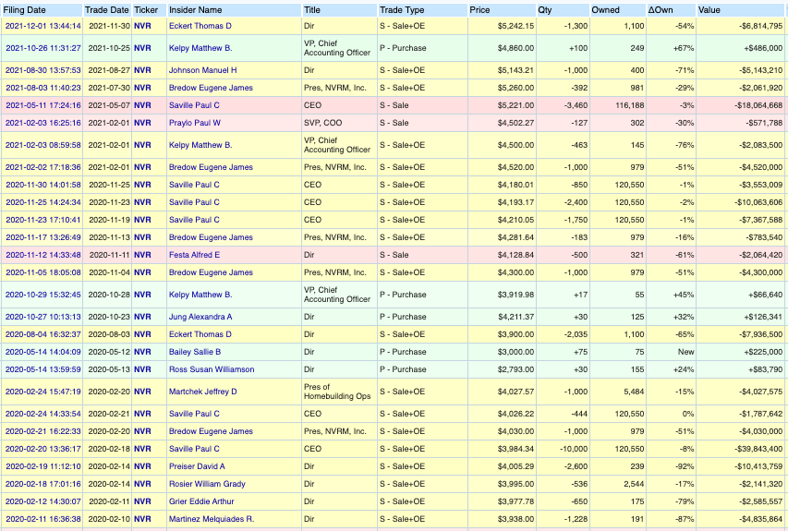This screenshot has width=788, height=531.
Task: Select trade date 2020-05-13 cell
Action: (x=107, y=369)
